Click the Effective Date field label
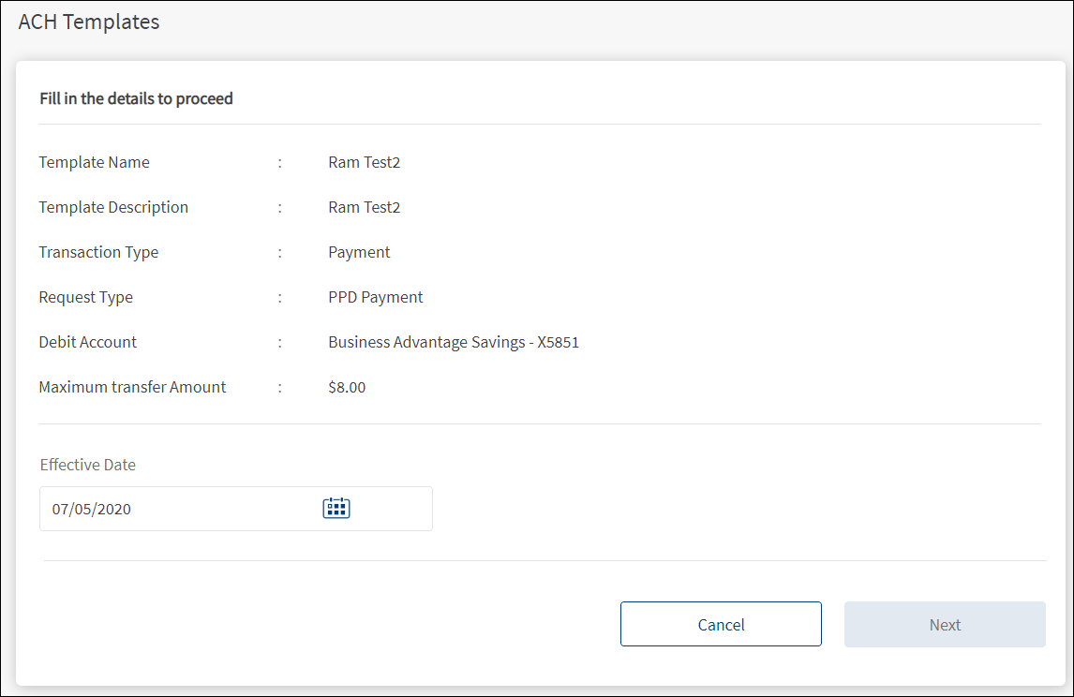This screenshot has height=697, width=1074. 87,465
